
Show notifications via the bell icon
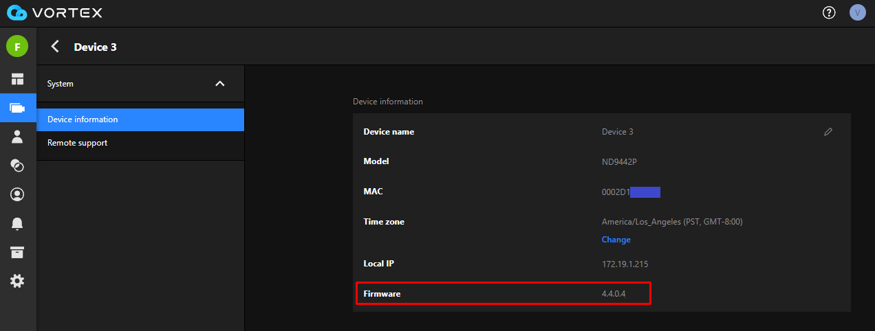17,223
